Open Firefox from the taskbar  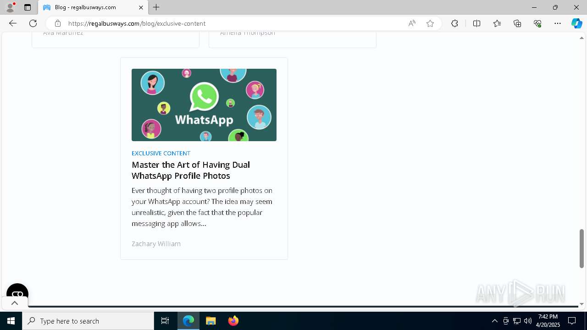point(233,321)
